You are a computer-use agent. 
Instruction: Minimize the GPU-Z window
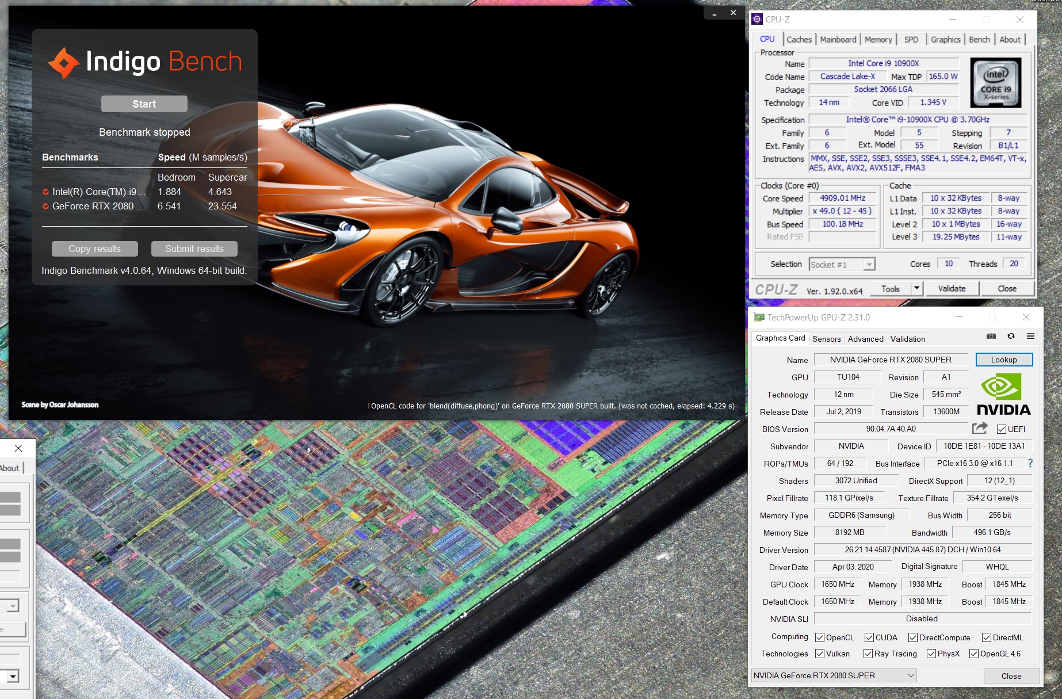click(959, 317)
